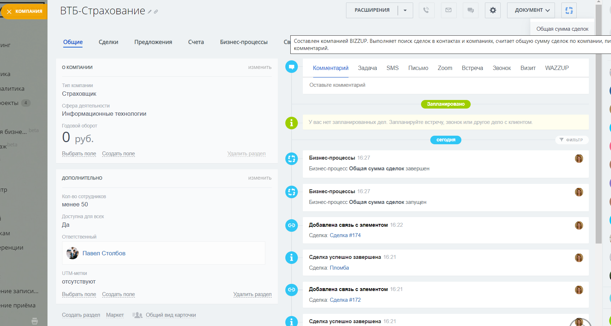Click the pencil icon next to ВТБ-Страхование title
The height and width of the screenshot is (326, 611).
click(150, 12)
